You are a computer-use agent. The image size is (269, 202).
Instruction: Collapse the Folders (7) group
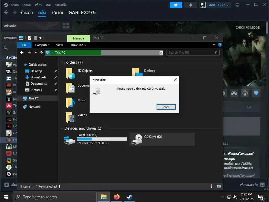click(x=61, y=62)
